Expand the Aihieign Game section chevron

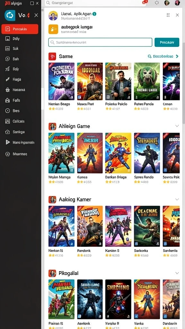click(x=177, y=126)
